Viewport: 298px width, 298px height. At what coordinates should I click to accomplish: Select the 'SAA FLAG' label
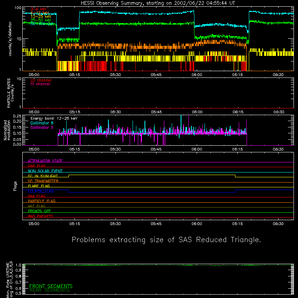coord(37,196)
